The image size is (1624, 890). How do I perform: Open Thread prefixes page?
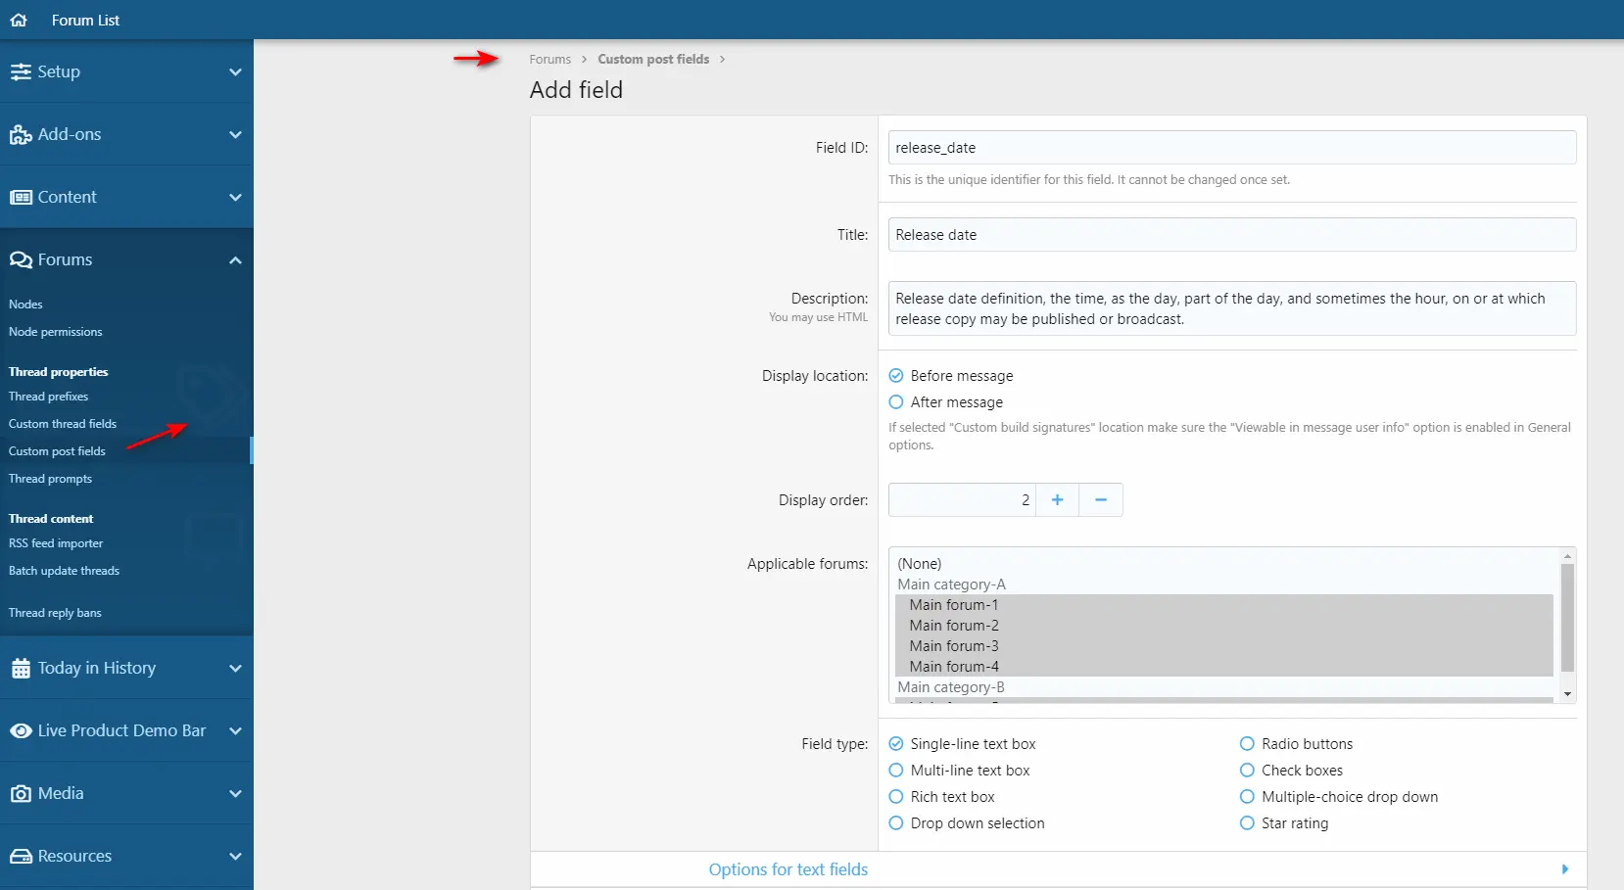pyautogui.click(x=48, y=397)
